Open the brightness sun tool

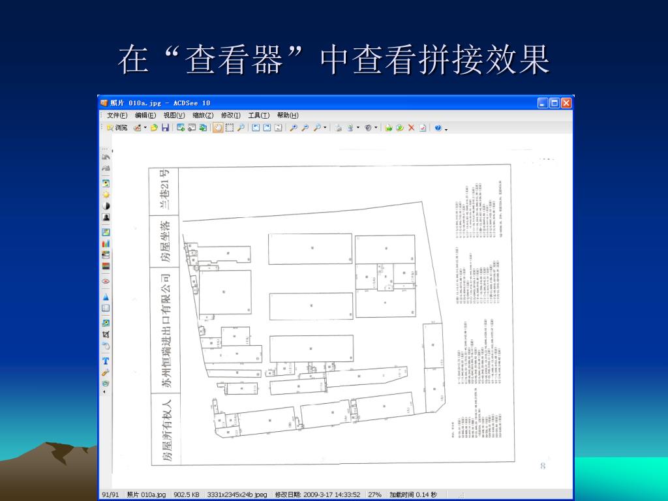106,194
